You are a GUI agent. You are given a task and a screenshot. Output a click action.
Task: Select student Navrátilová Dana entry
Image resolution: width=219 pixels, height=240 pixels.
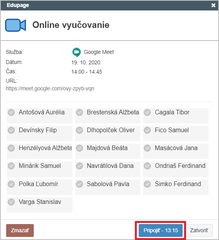pos(108,169)
